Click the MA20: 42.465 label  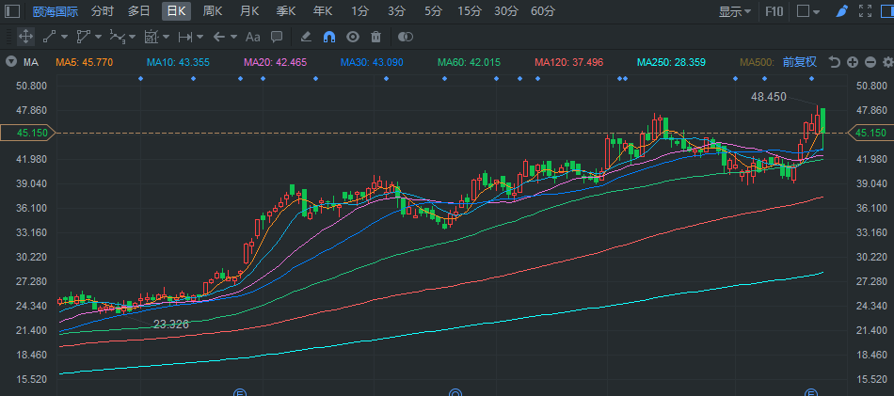[276, 62]
